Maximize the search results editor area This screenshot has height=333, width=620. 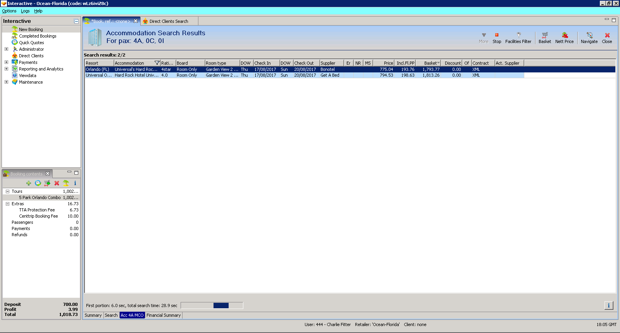(613, 20)
